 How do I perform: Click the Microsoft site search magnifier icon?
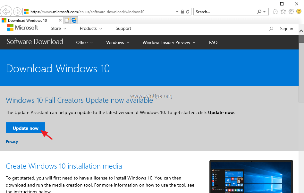point(271,29)
